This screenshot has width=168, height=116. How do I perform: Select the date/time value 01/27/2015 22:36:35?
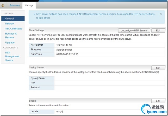(67, 54)
